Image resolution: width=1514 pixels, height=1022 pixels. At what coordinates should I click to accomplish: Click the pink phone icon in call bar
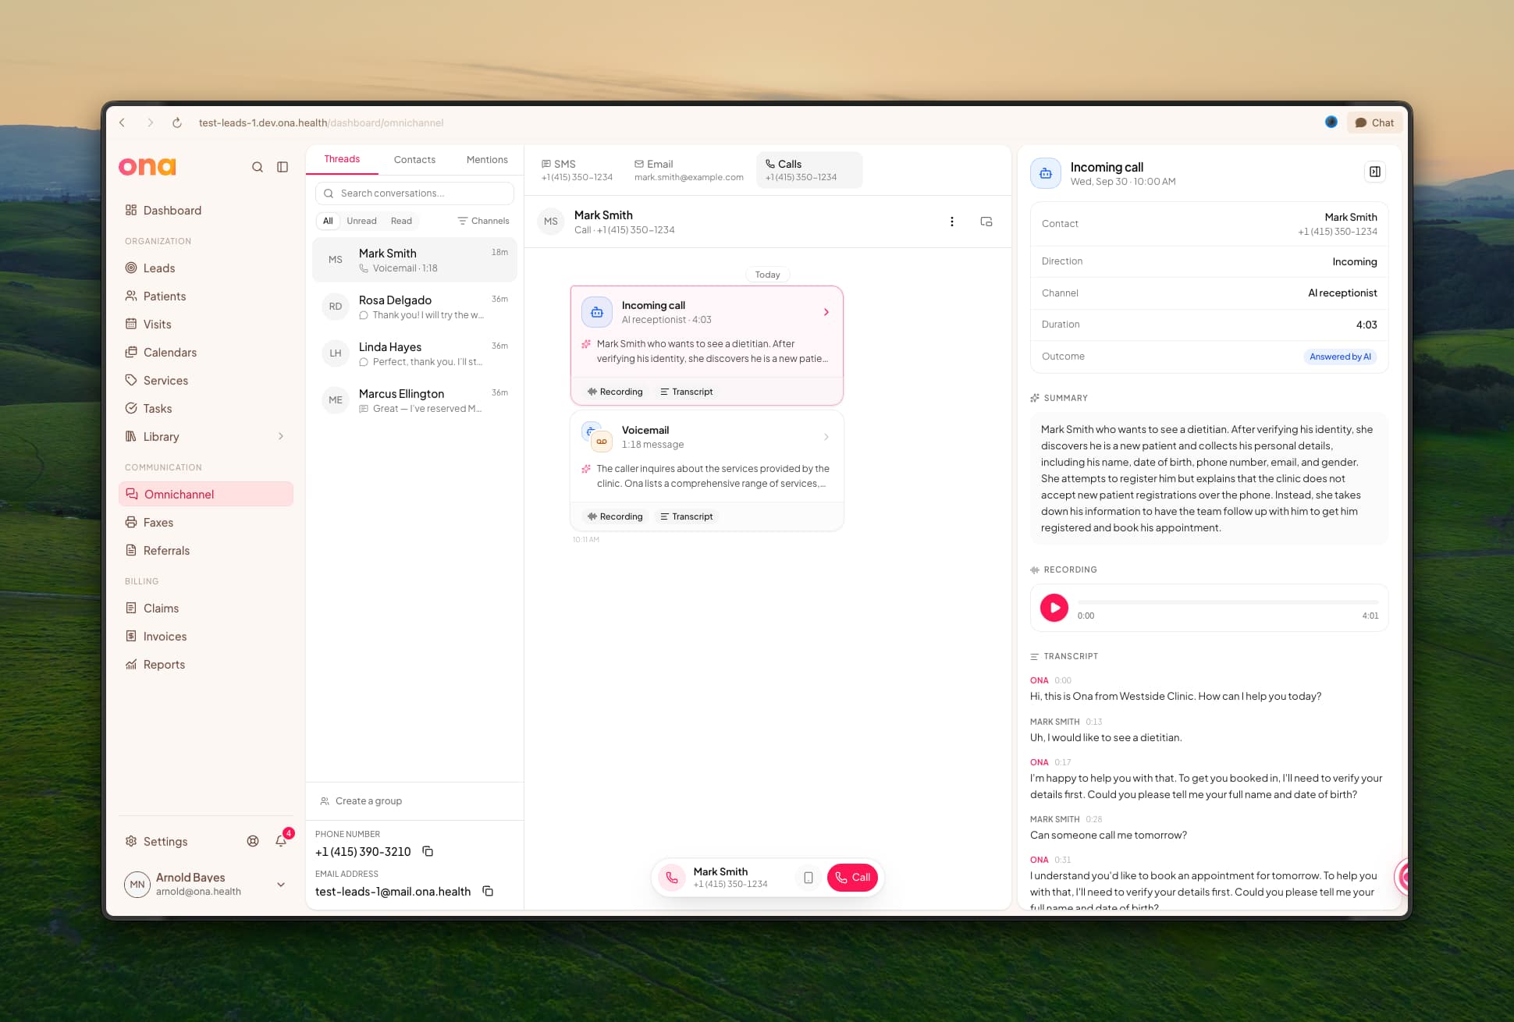(672, 878)
